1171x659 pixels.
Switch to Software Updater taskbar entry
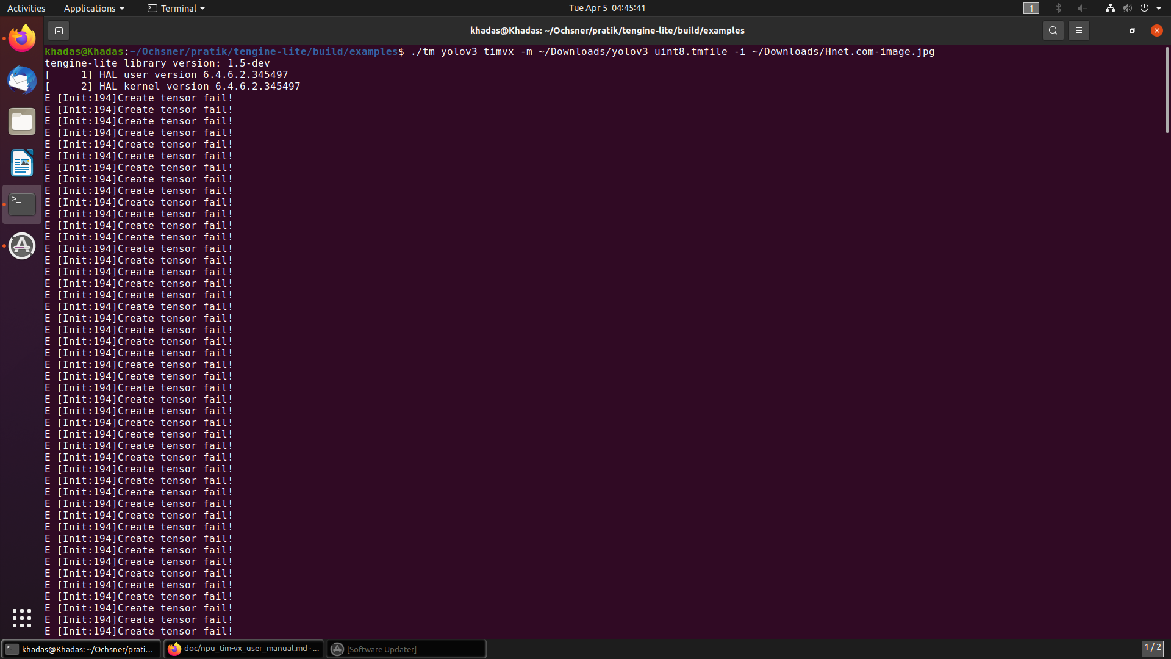(406, 649)
